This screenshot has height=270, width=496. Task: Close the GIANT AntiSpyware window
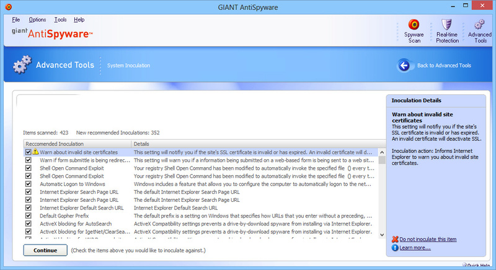482,6
